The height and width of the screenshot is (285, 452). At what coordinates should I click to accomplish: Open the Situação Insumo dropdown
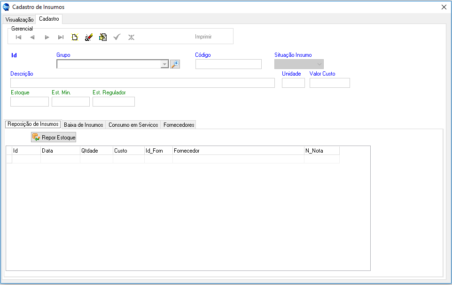(x=320, y=64)
